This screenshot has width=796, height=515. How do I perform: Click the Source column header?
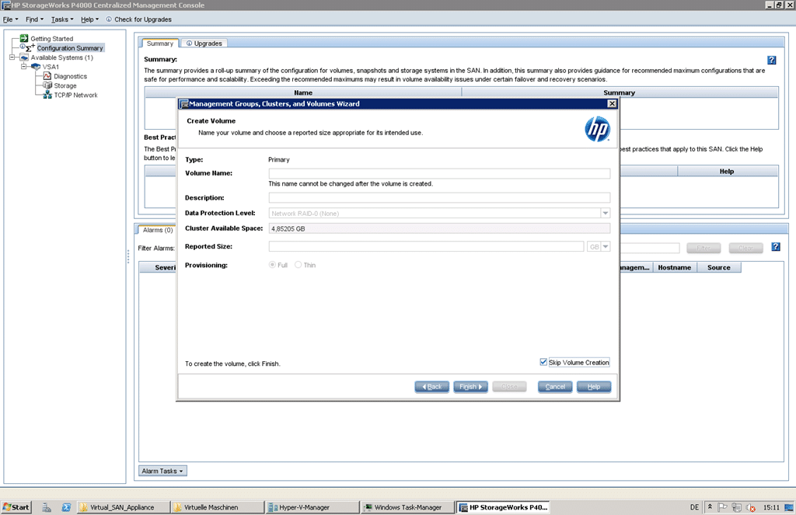pos(719,267)
